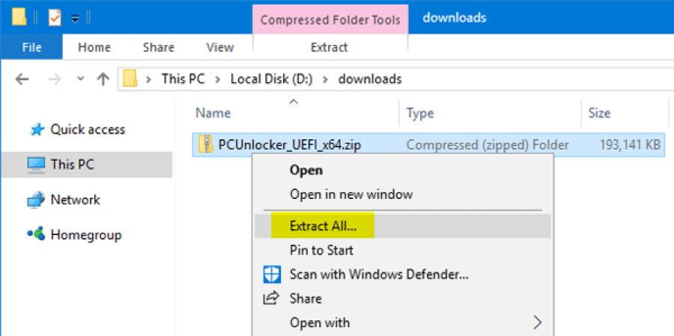Sort by the Name column header

click(213, 113)
